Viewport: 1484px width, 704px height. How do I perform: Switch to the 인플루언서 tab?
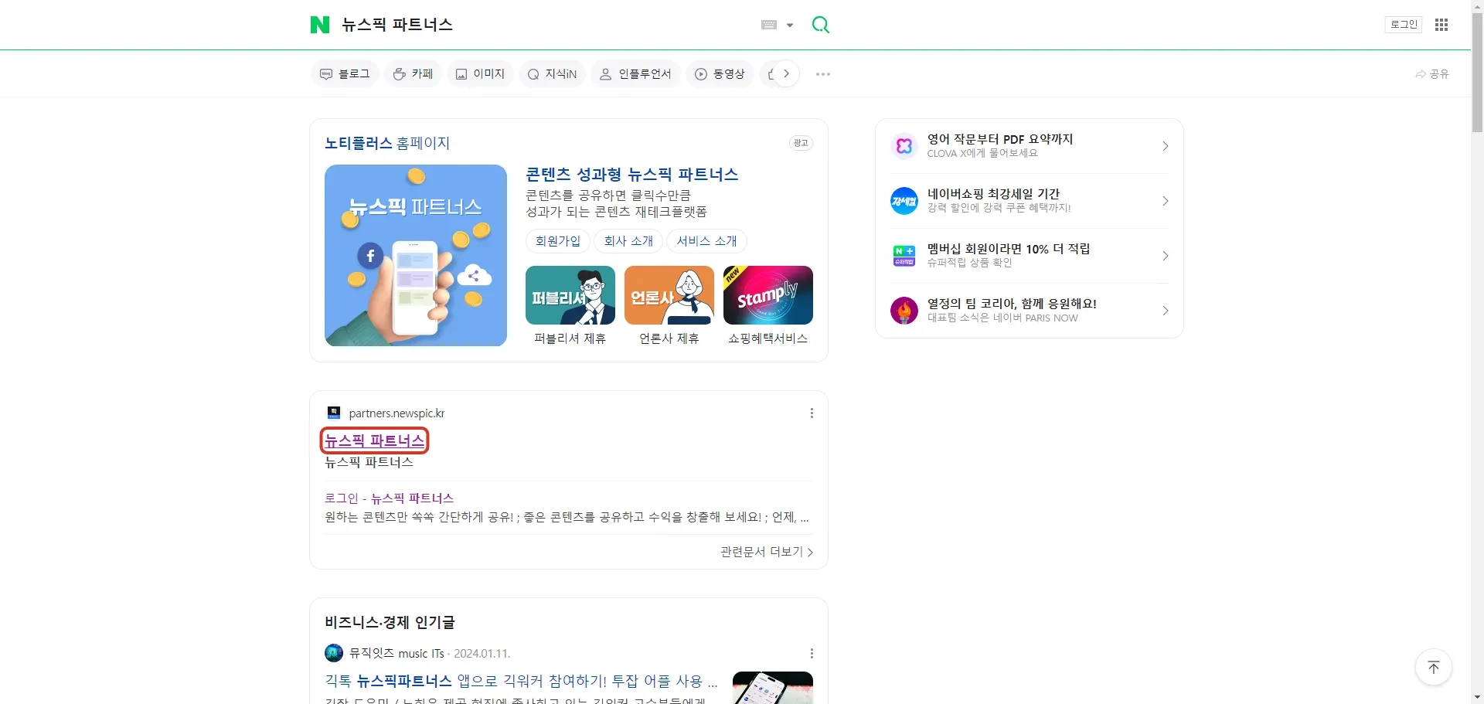coord(635,74)
